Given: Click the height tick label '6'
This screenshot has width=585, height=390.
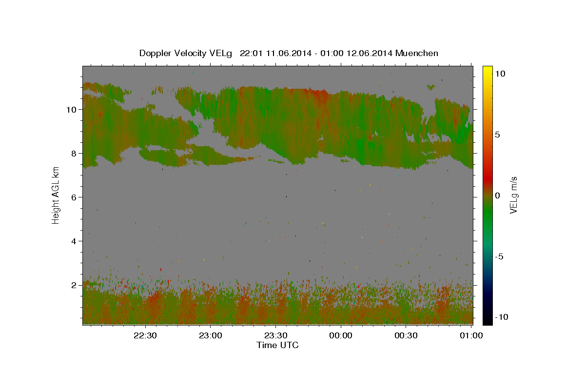Looking at the screenshot, I should tap(74, 197).
